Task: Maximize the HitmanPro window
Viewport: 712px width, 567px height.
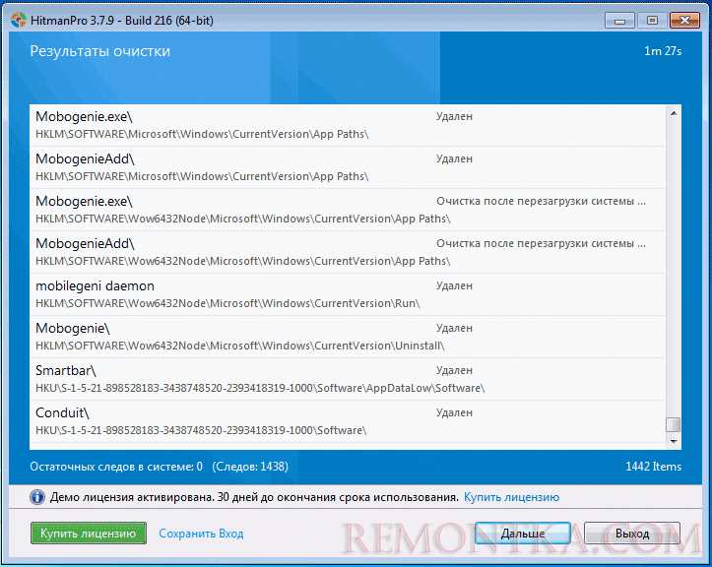Action: (x=652, y=21)
